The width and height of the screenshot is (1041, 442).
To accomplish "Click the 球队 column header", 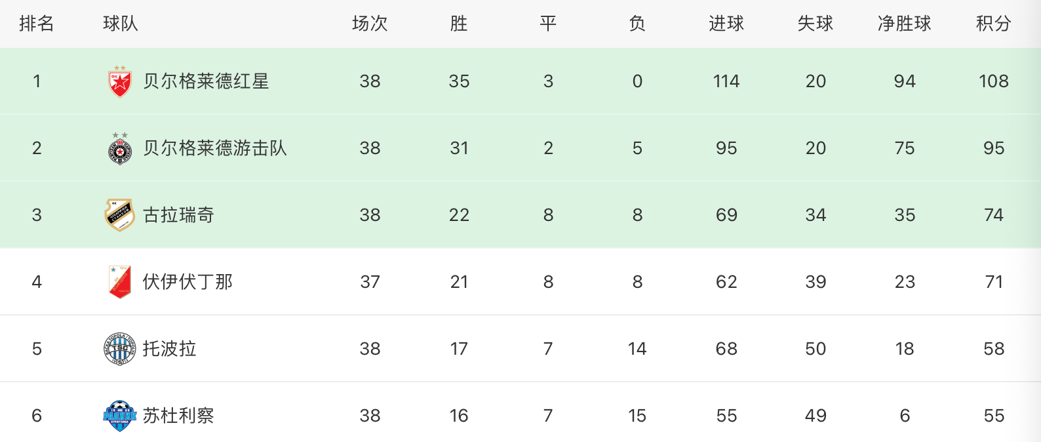I will (121, 24).
